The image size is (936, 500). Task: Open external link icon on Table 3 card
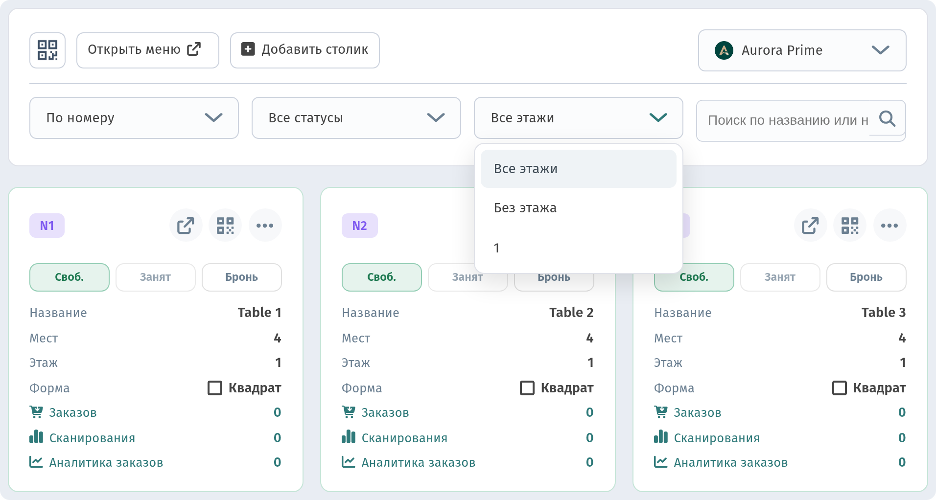coord(811,226)
